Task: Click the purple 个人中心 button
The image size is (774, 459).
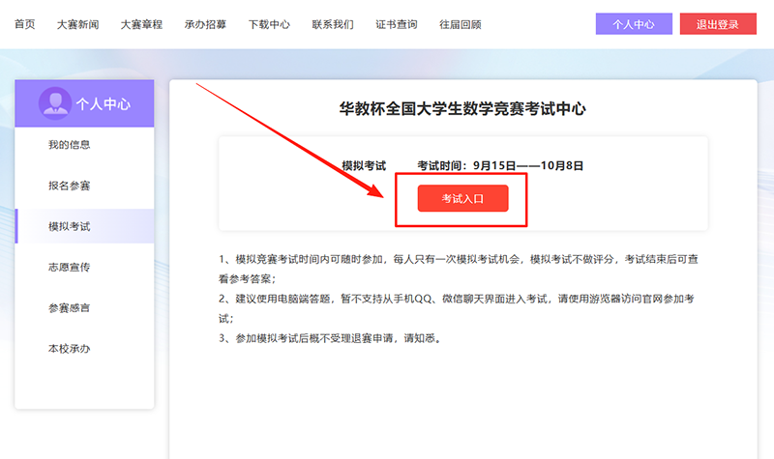Action: coord(634,23)
